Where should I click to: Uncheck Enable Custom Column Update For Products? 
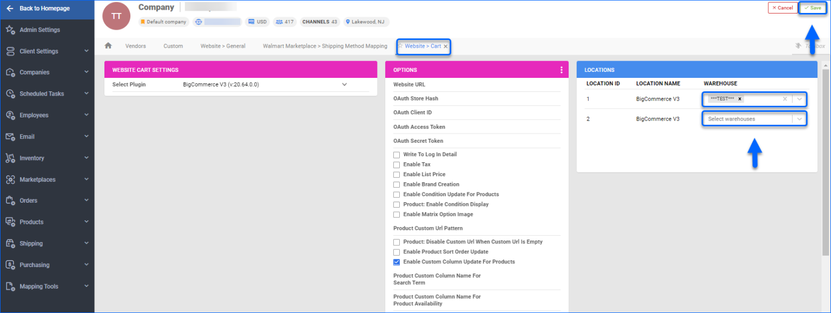397,262
